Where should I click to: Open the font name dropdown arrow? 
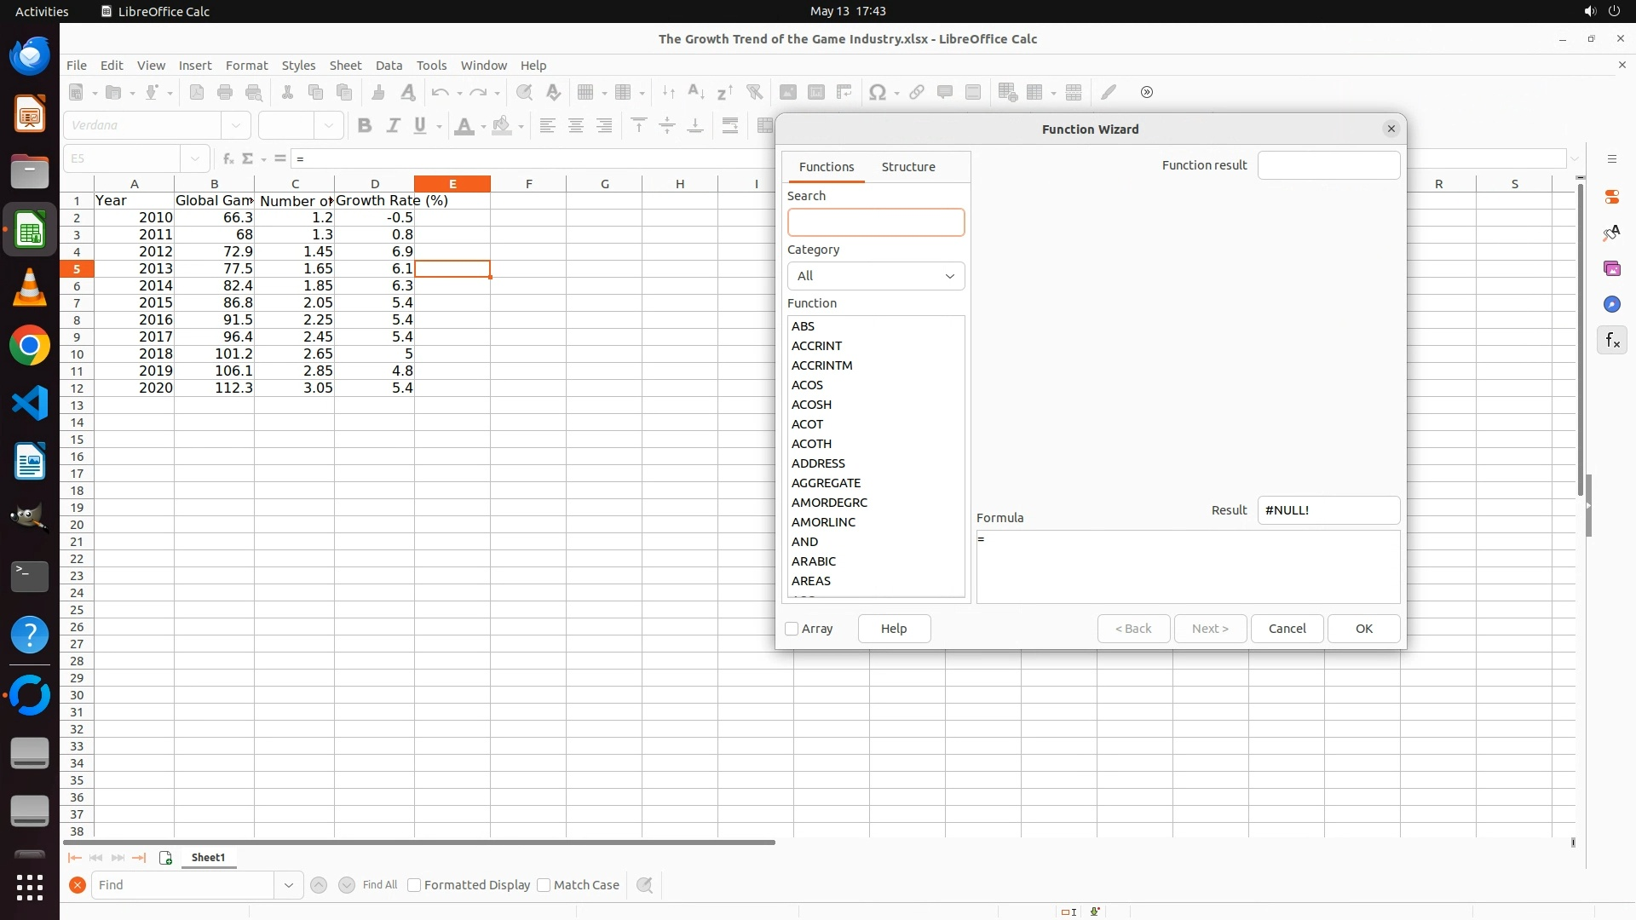pyautogui.click(x=236, y=126)
